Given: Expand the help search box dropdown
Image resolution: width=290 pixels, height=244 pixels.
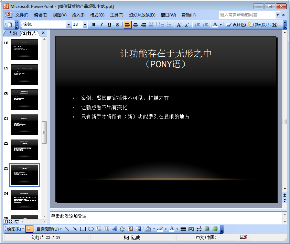Looking at the screenshot, I should pos(278,15).
